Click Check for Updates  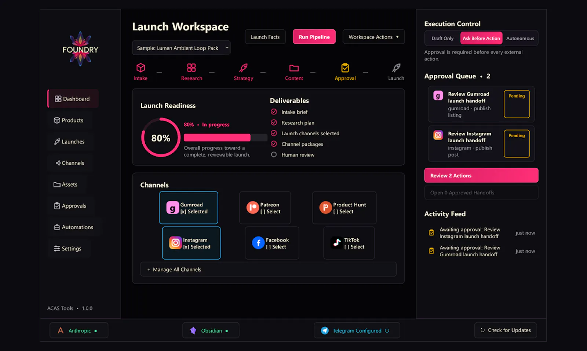click(506, 330)
